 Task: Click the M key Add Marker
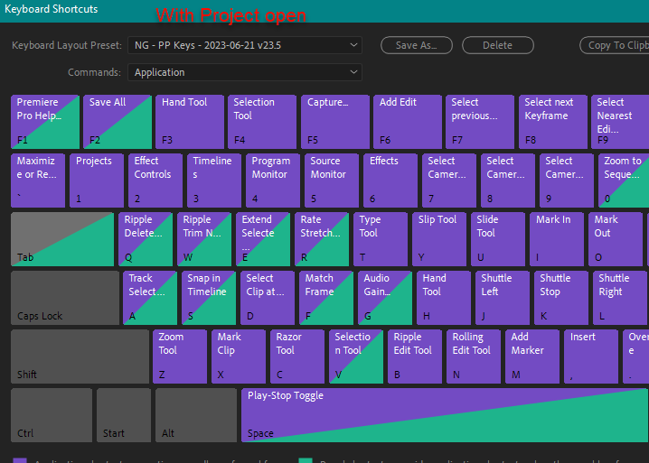(x=532, y=357)
